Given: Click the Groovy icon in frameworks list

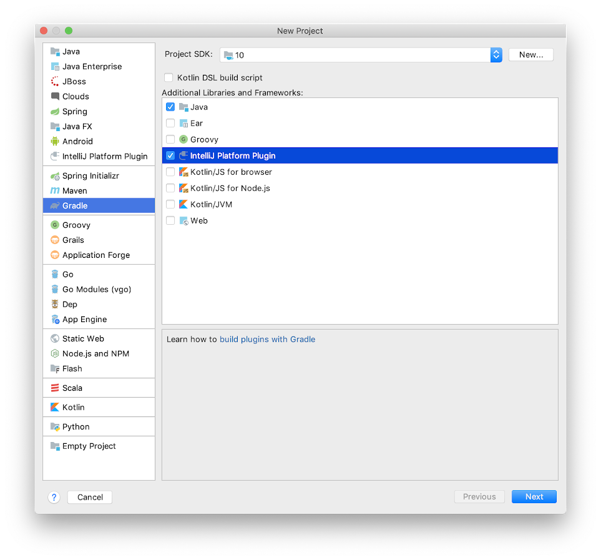Looking at the screenshot, I should pyautogui.click(x=183, y=139).
